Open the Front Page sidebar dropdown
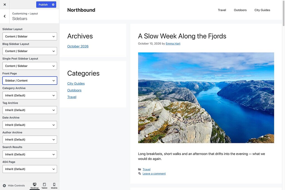 (30, 80)
